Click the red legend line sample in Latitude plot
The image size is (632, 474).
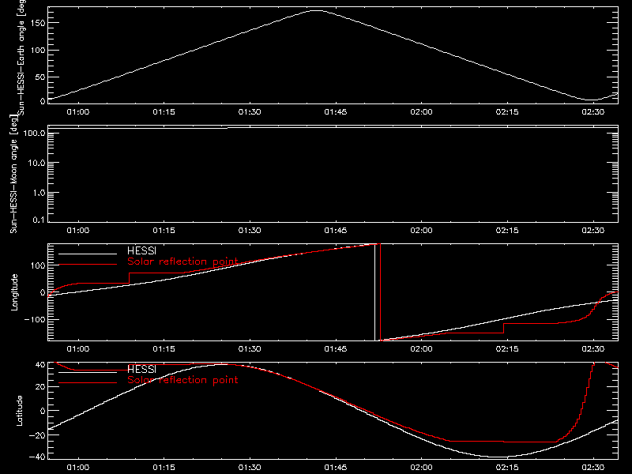pos(88,383)
